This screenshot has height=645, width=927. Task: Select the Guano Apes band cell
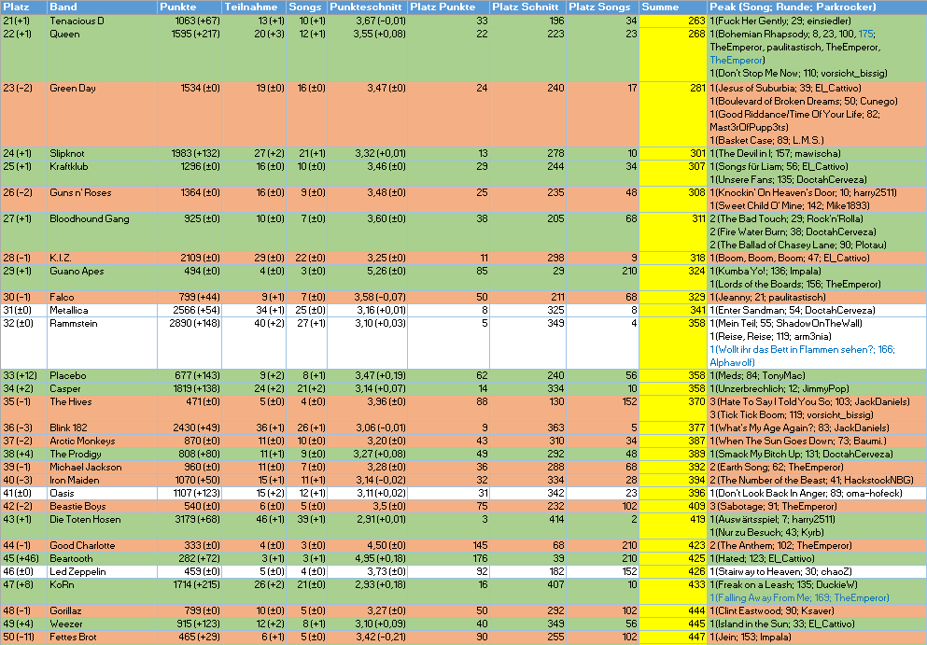tap(103, 277)
